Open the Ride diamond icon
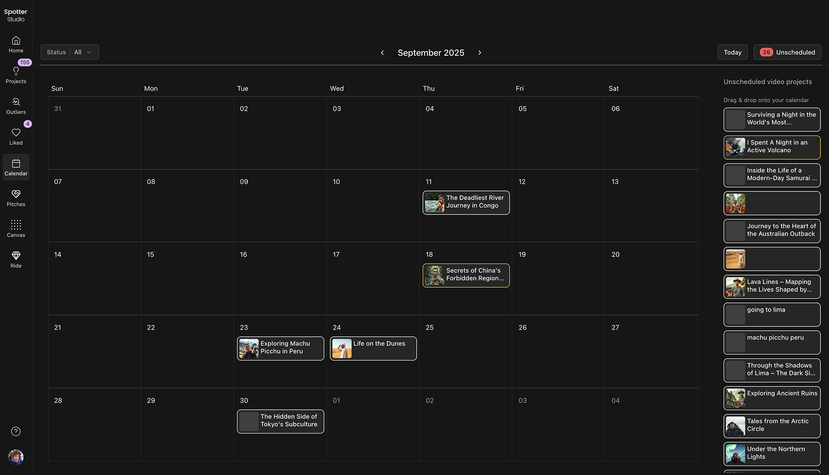The image size is (829, 475). pyautogui.click(x=16, y=260)
